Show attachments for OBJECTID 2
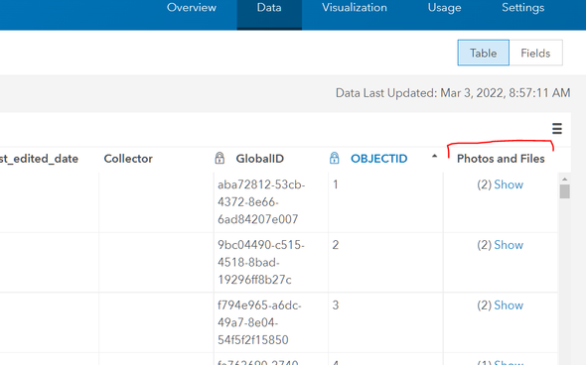 [509, 245]
